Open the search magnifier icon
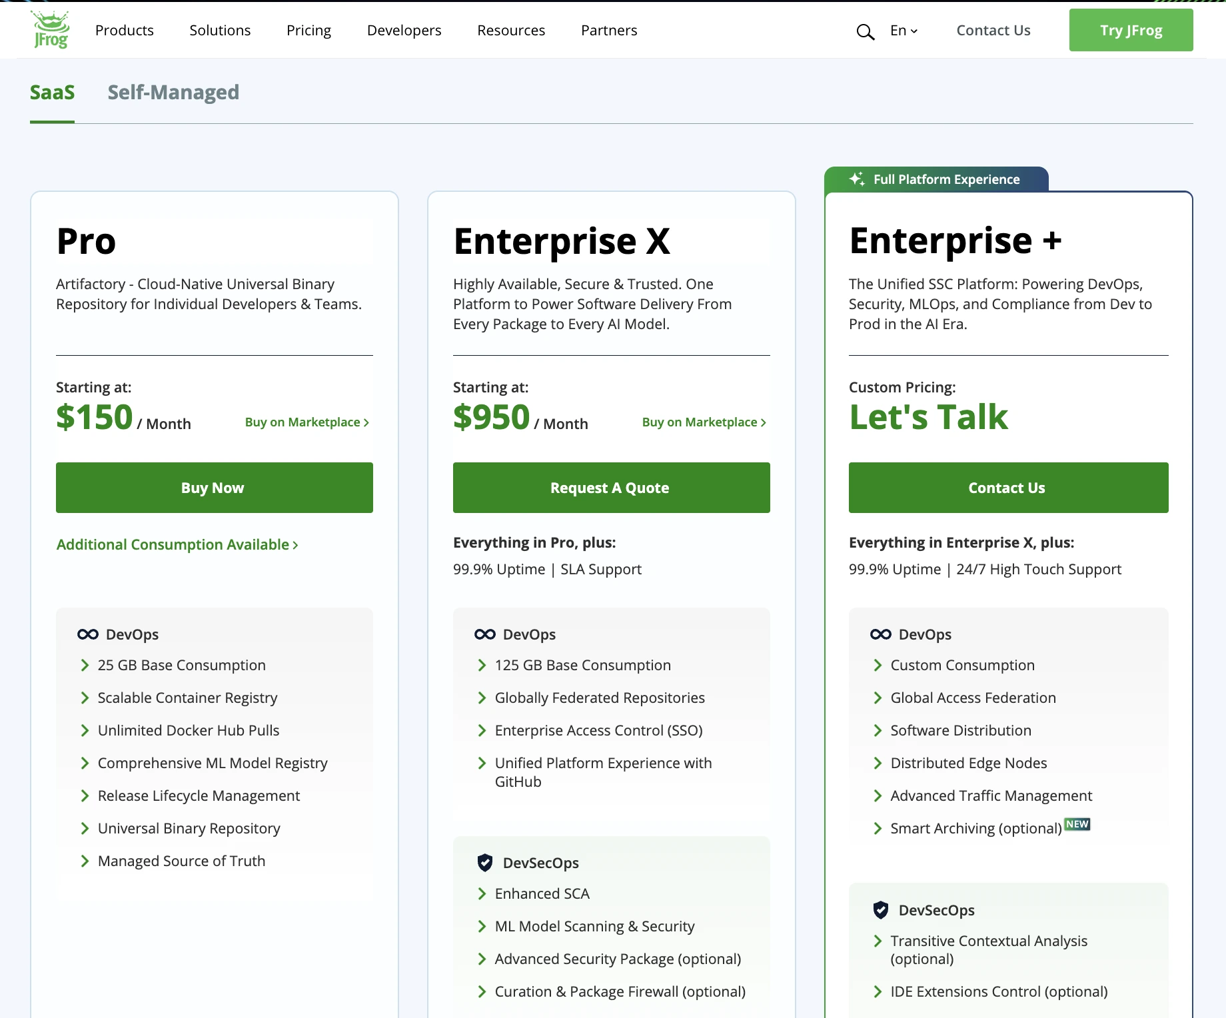The image size is (1226, 1018). pos(865,31)
